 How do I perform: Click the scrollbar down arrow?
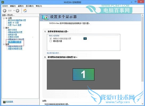143,104
